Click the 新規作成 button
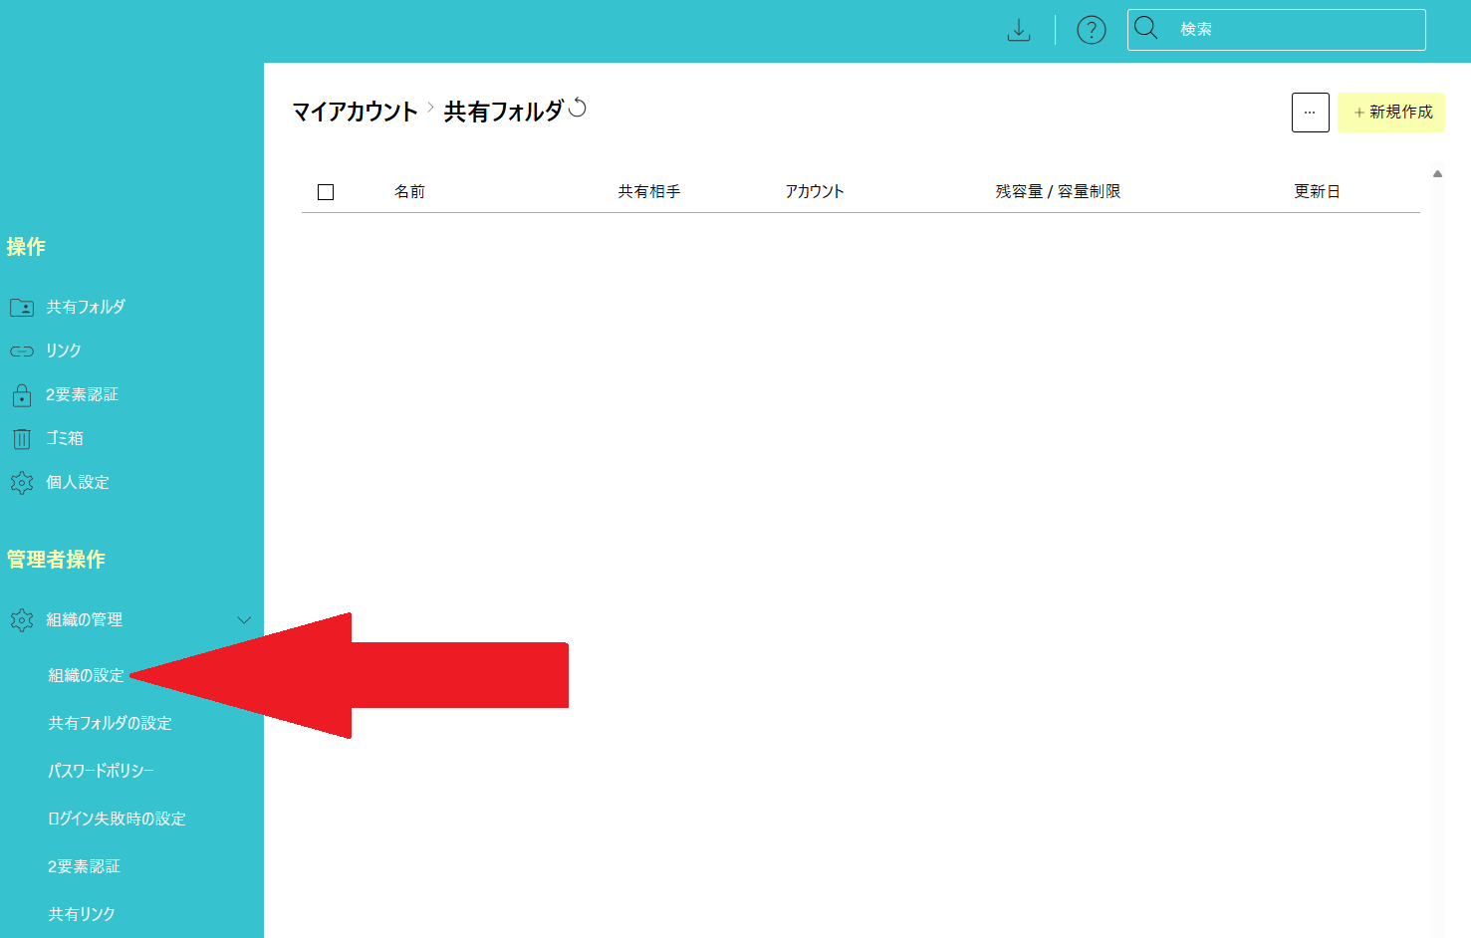The height and width of the screenshot is (938, 1471). pyautogui.click(x=1391, y=113)
